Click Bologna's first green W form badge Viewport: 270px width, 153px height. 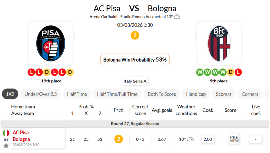pos(200,72)
